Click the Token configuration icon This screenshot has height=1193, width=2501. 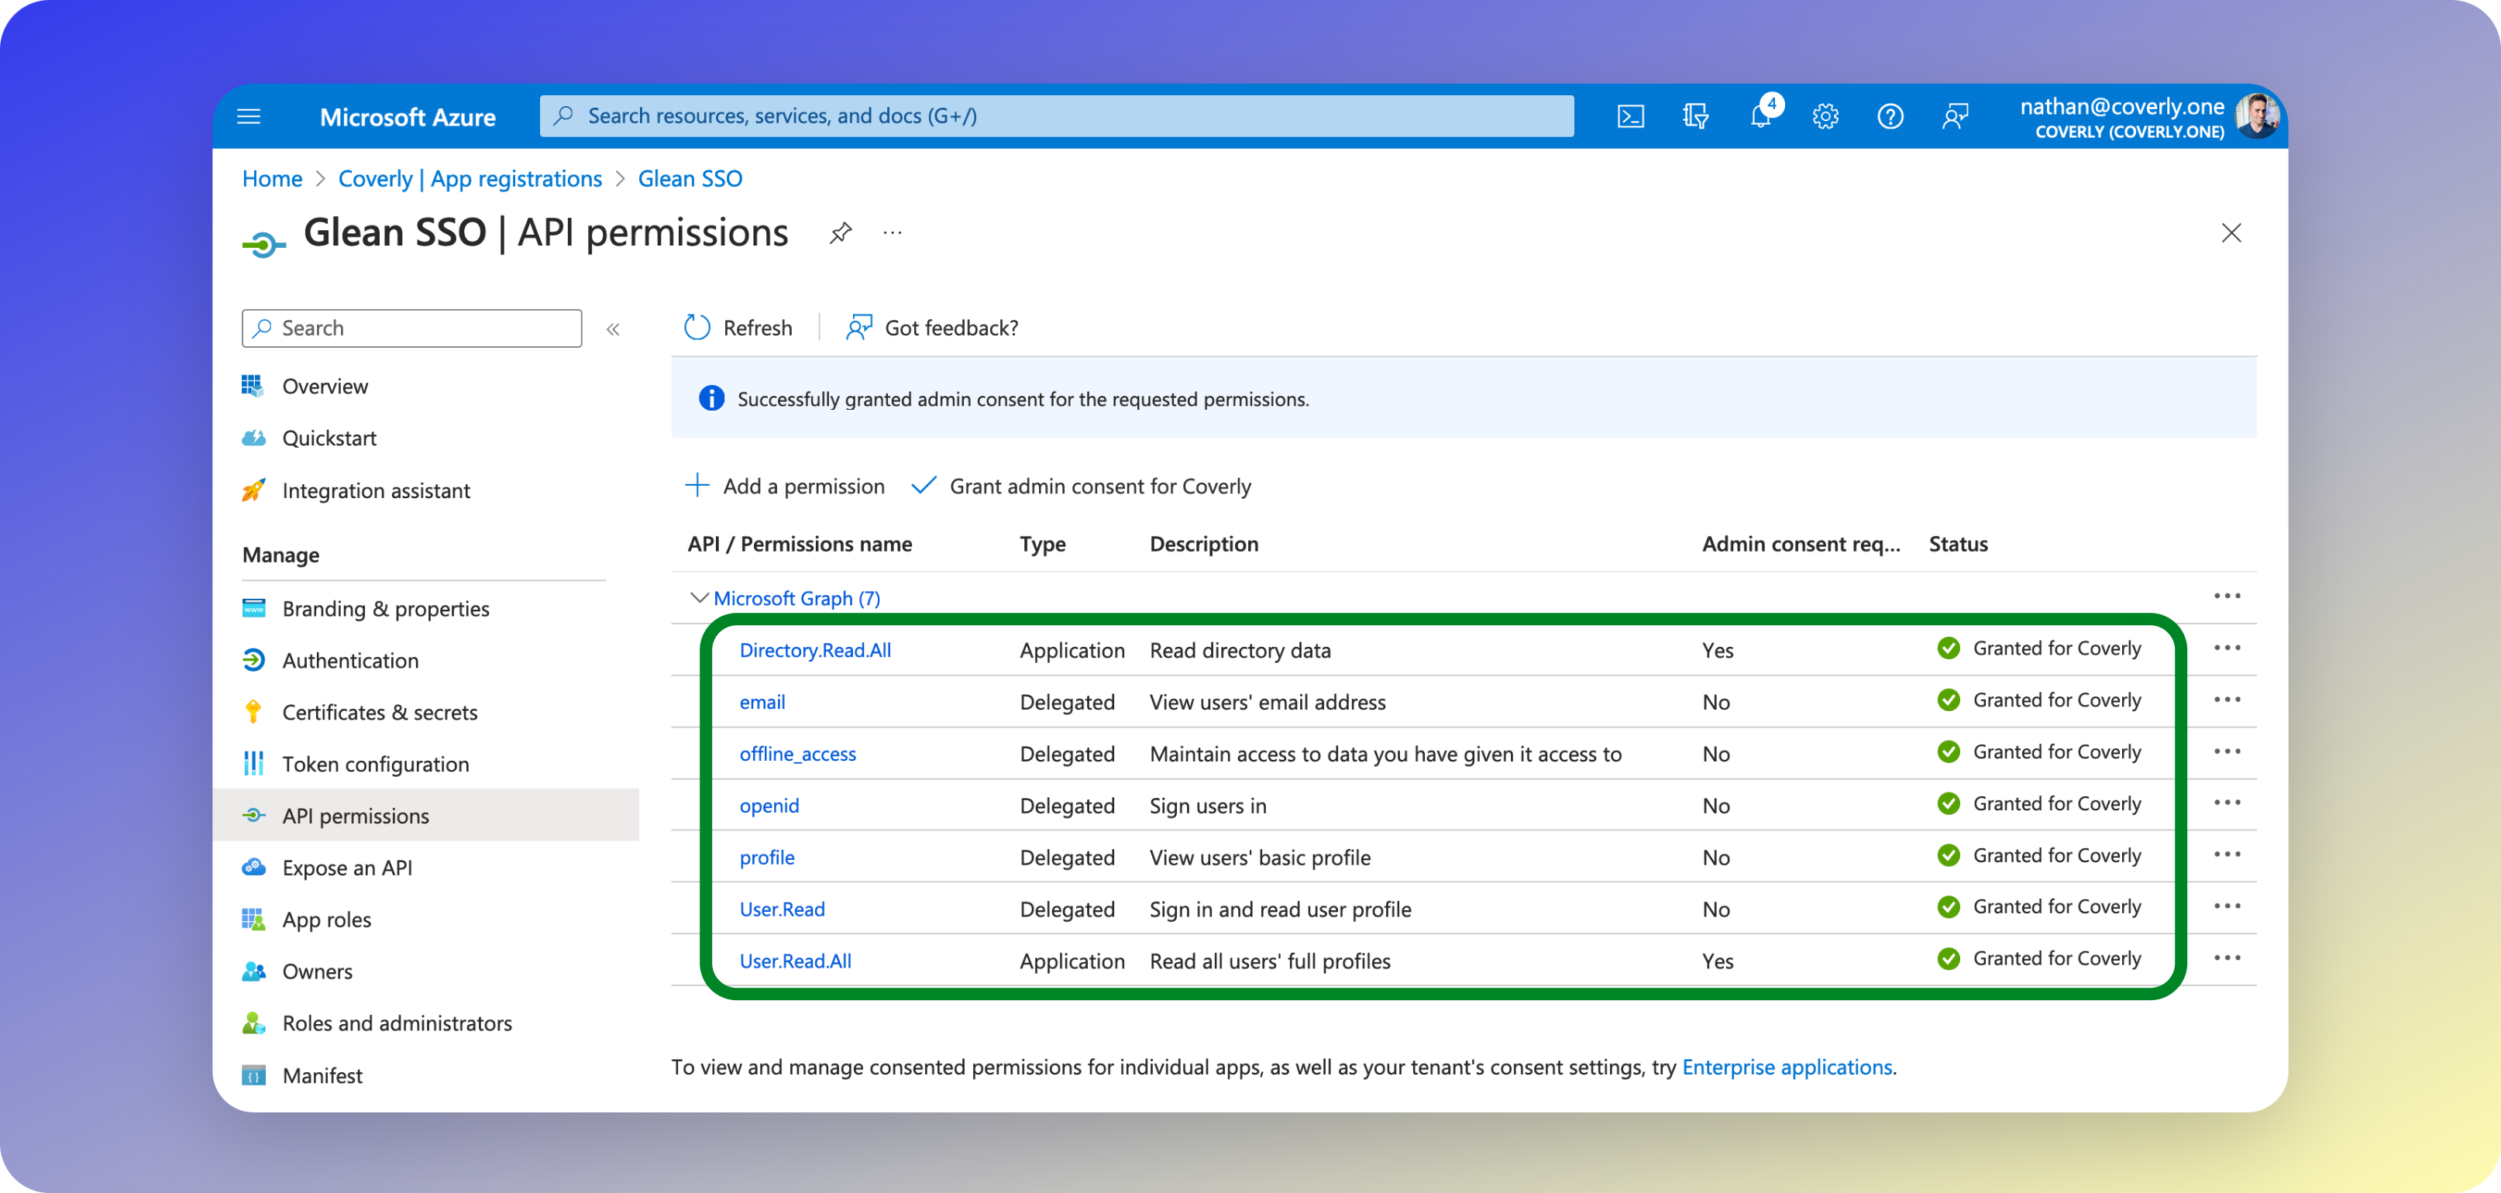253,763
